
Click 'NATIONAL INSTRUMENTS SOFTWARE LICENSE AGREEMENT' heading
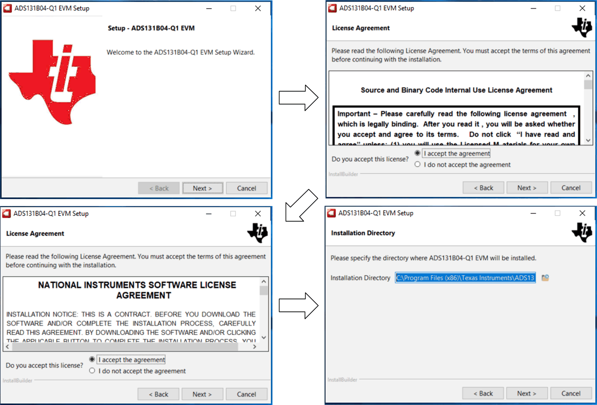137,290
